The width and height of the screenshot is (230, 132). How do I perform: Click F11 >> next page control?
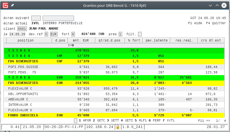pos(204,121)
